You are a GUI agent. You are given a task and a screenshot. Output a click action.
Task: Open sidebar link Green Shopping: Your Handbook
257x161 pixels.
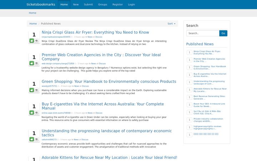coord(210,68)
